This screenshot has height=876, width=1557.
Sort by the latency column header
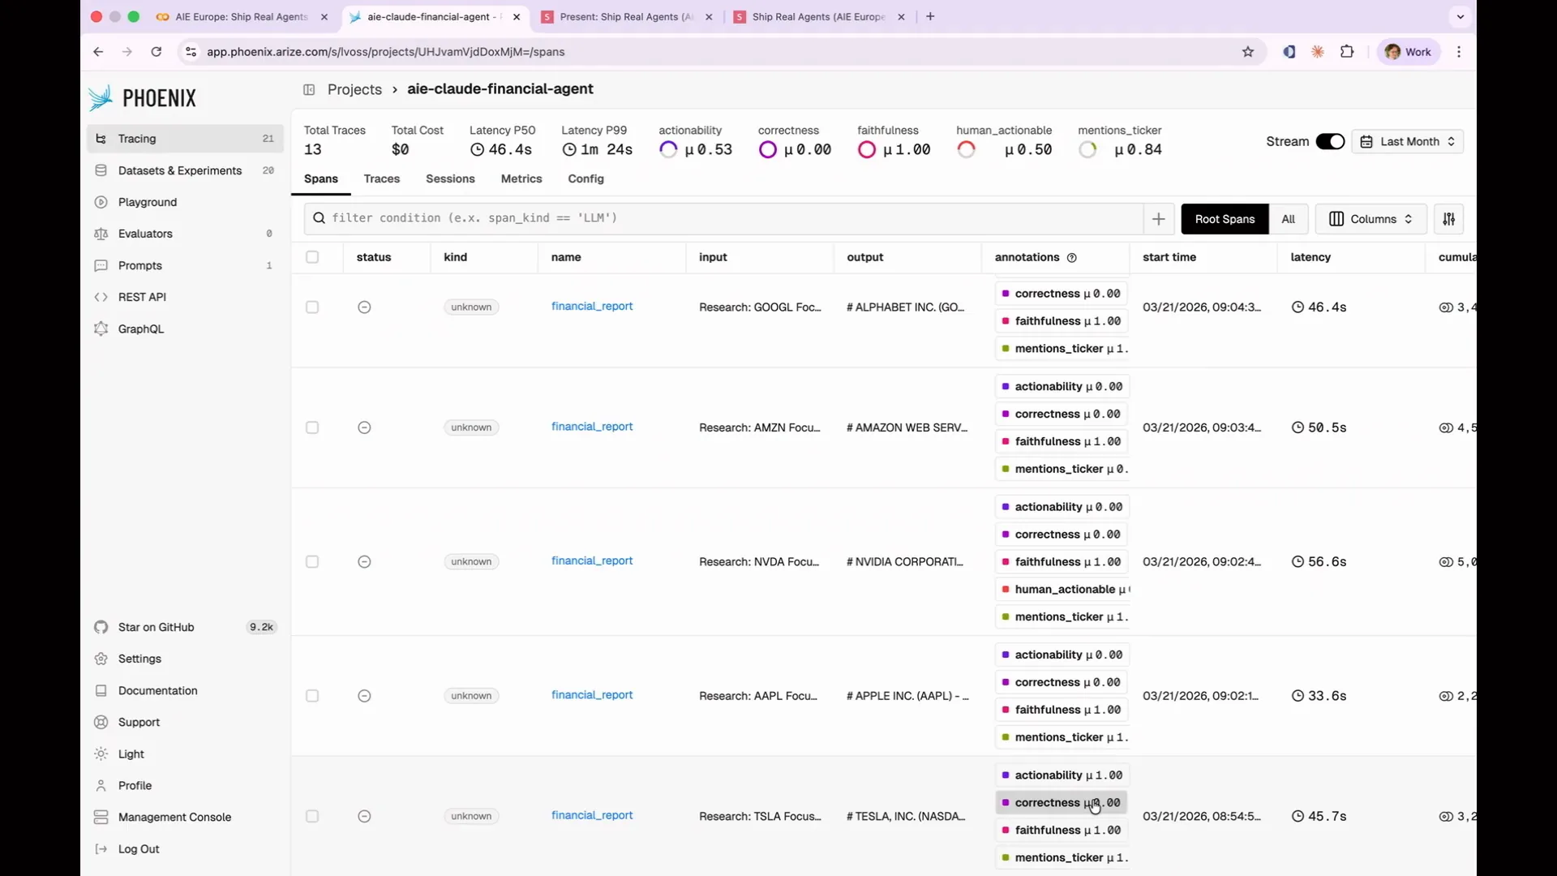click(x=1310, y=258)
